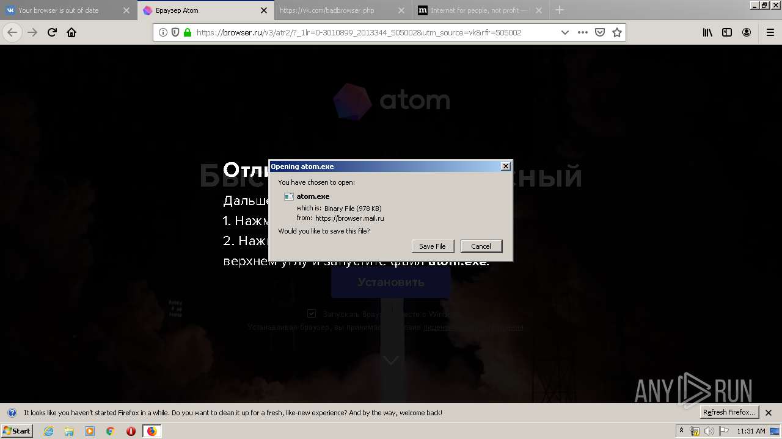The image size is (782, 439).
Task: Go back to the previous page
Action: tap(12, 32)
